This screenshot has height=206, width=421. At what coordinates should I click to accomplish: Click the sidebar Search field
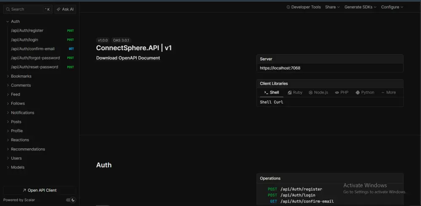[28, 9]
